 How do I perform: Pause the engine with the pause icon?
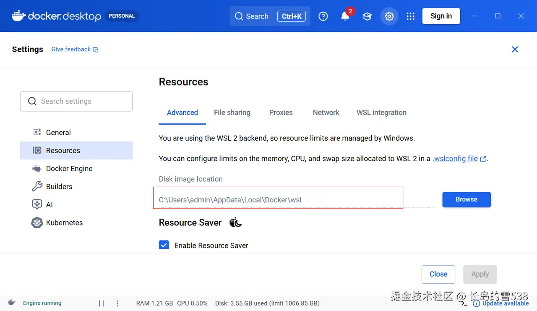(x=102, y=303)
